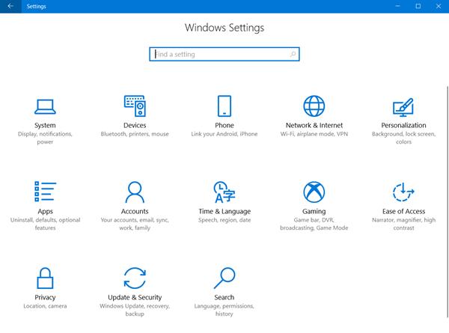Open Devices keyboard and speaker icon
The width and height of the screenshot is (449, 333).
pos(135,106)
